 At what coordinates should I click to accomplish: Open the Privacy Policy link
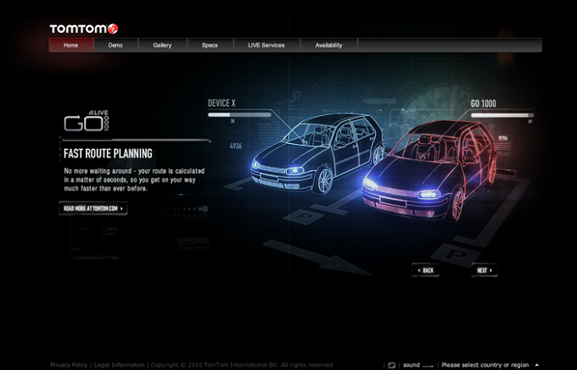point(69,365)
